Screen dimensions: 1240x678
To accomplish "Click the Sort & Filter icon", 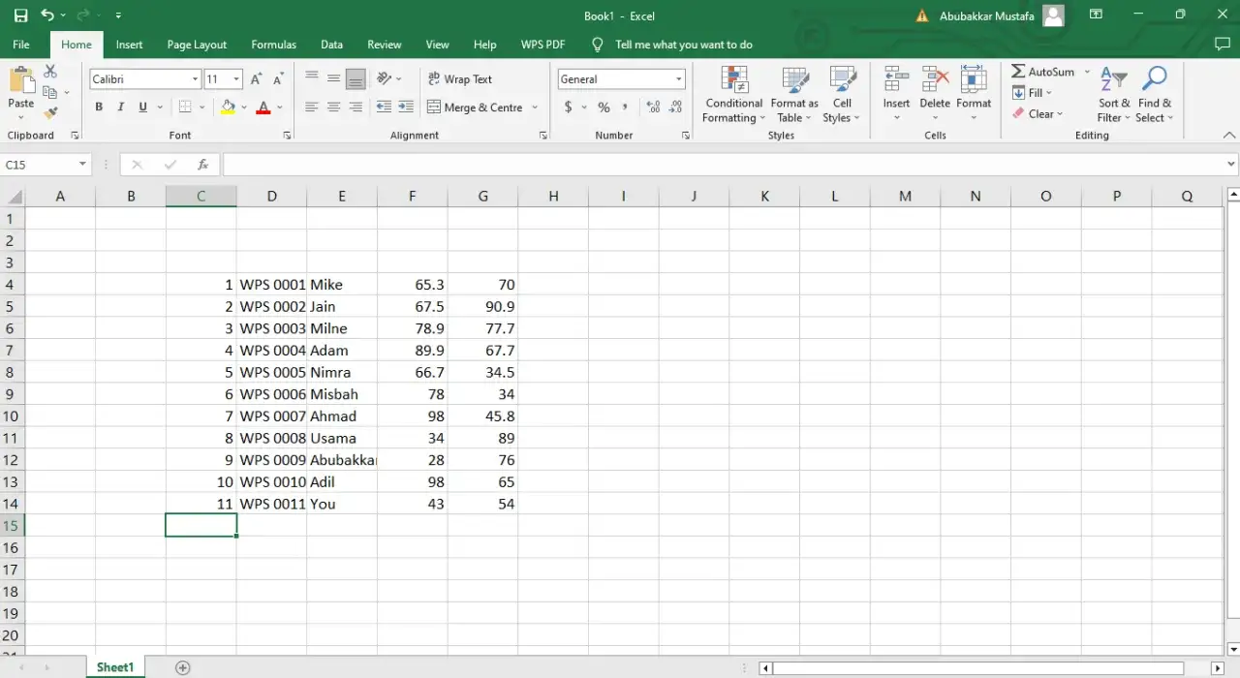I will coord(1113,81).
